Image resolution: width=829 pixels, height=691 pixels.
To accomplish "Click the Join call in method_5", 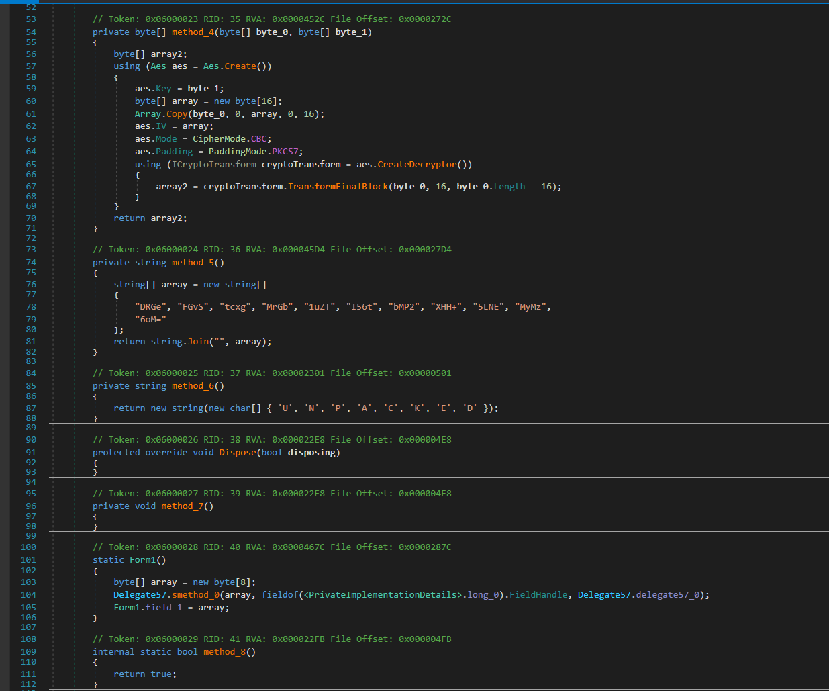I will pos(198,342).
